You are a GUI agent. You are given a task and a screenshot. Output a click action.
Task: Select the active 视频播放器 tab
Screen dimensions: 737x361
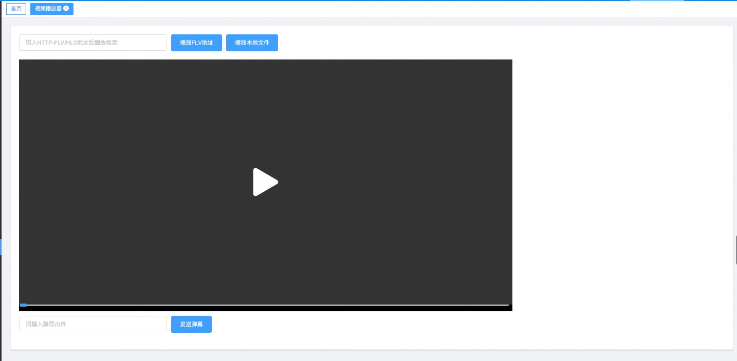pyautogui.click(x=49, y=9)
